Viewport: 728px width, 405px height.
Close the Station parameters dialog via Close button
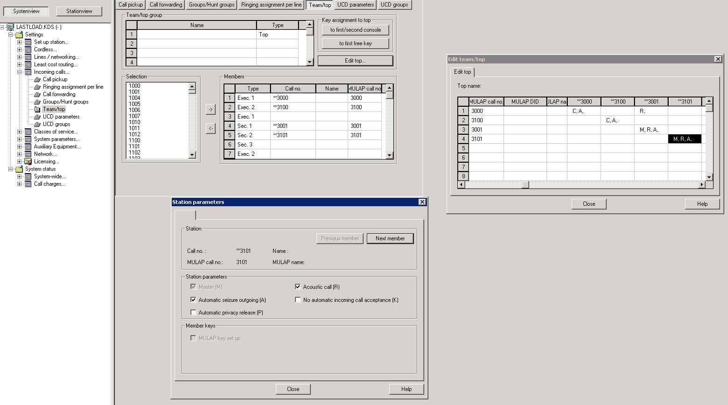point(293,389)
